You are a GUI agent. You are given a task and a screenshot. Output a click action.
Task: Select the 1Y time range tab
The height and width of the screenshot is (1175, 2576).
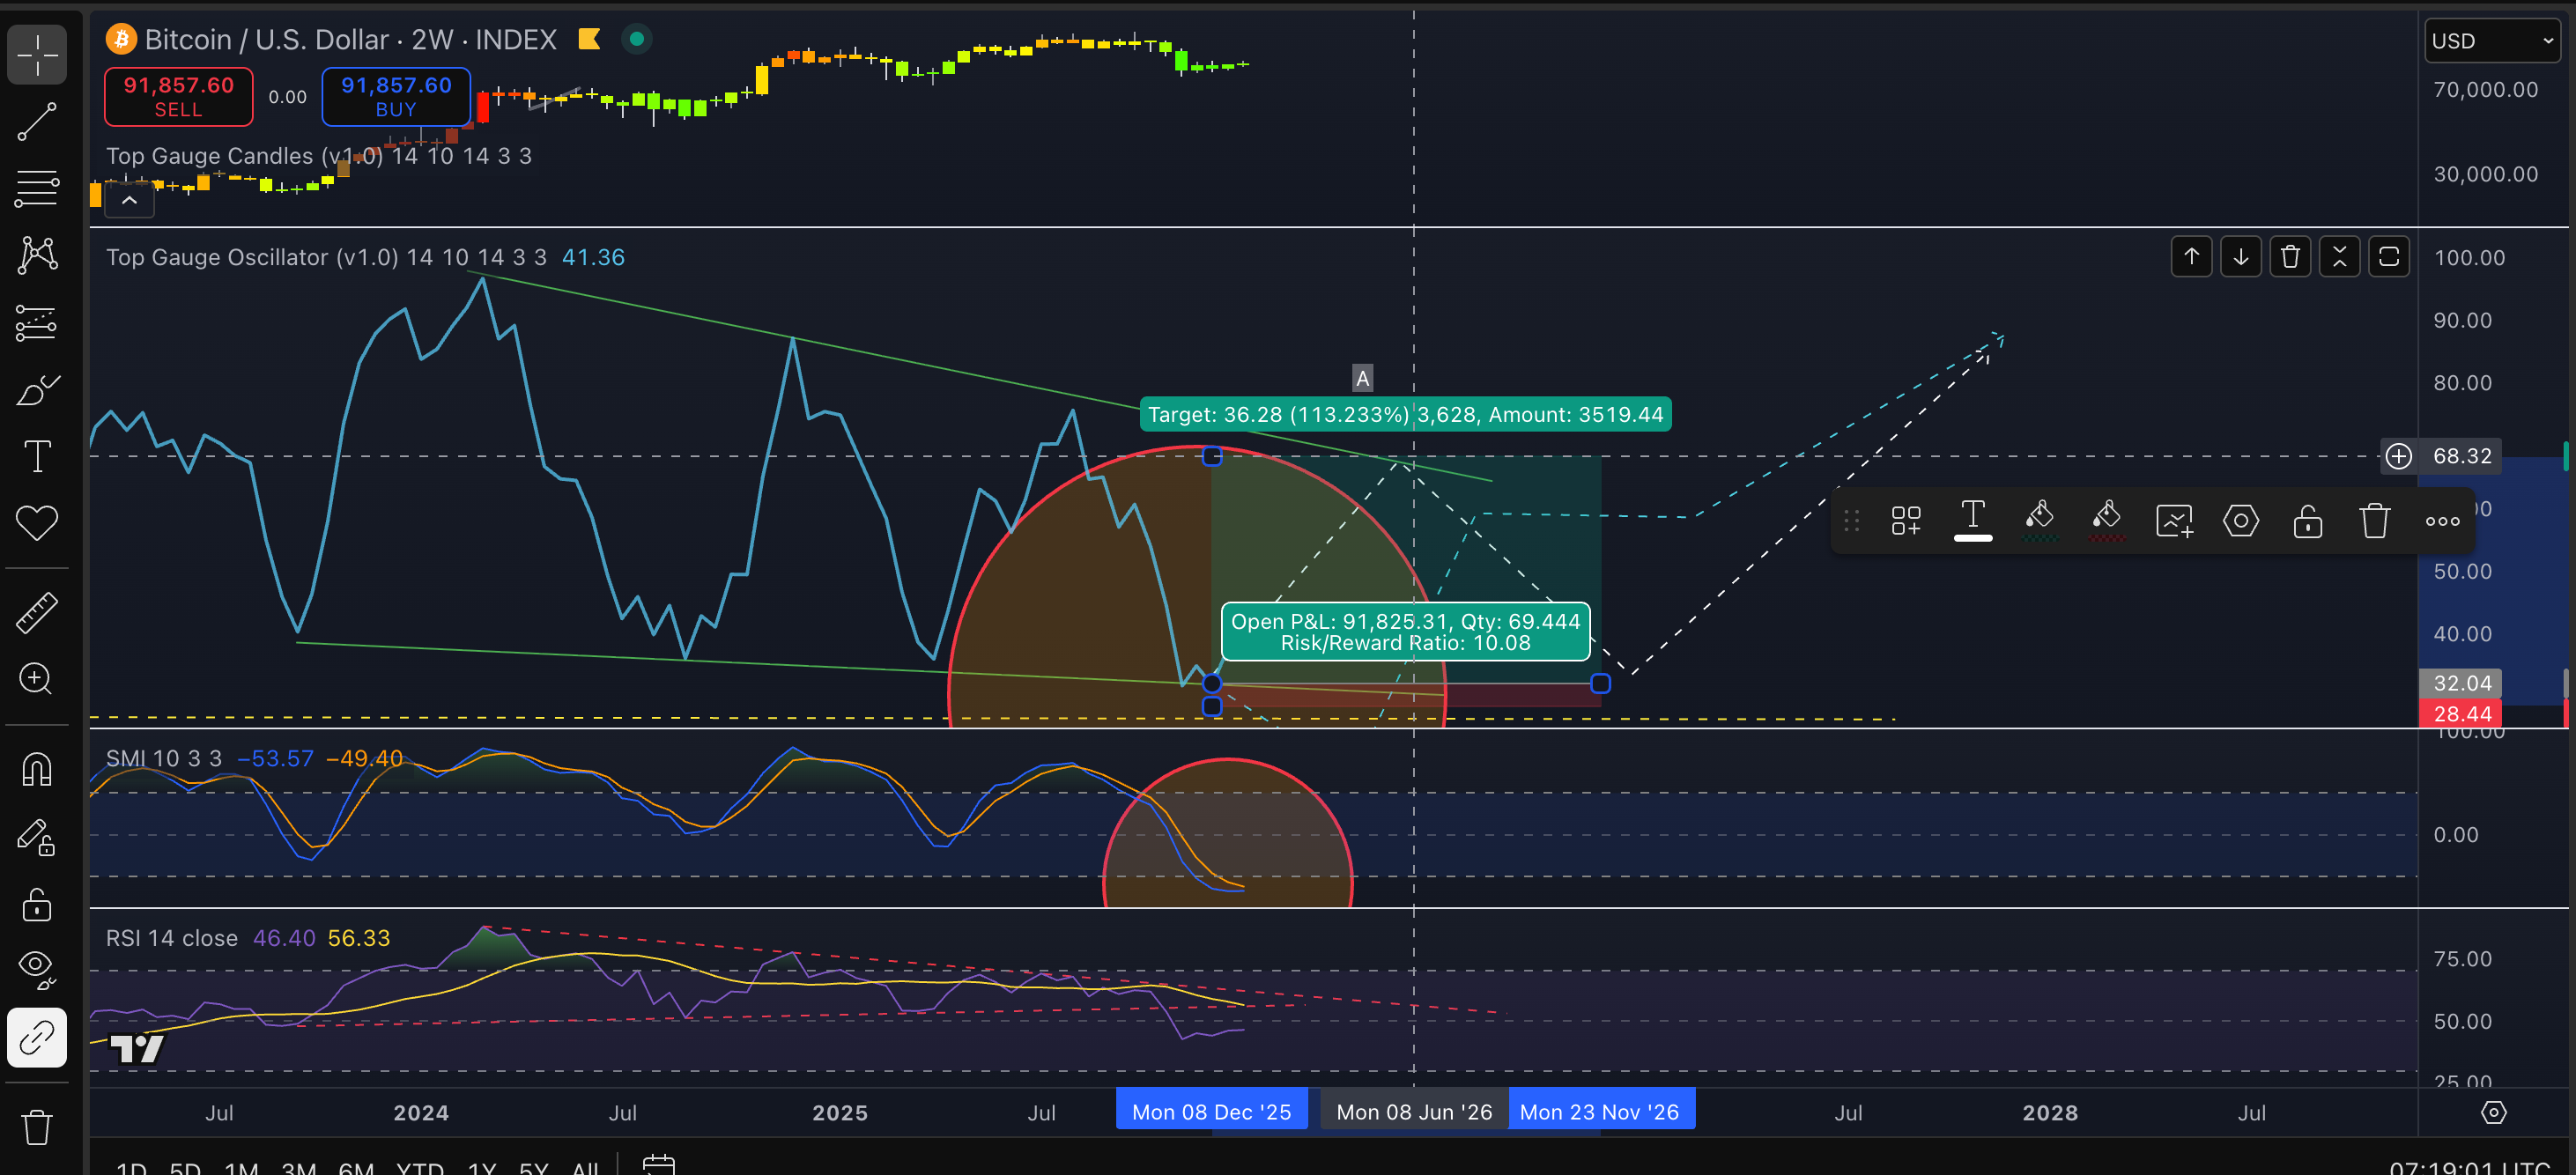(x=482, y=1167)
